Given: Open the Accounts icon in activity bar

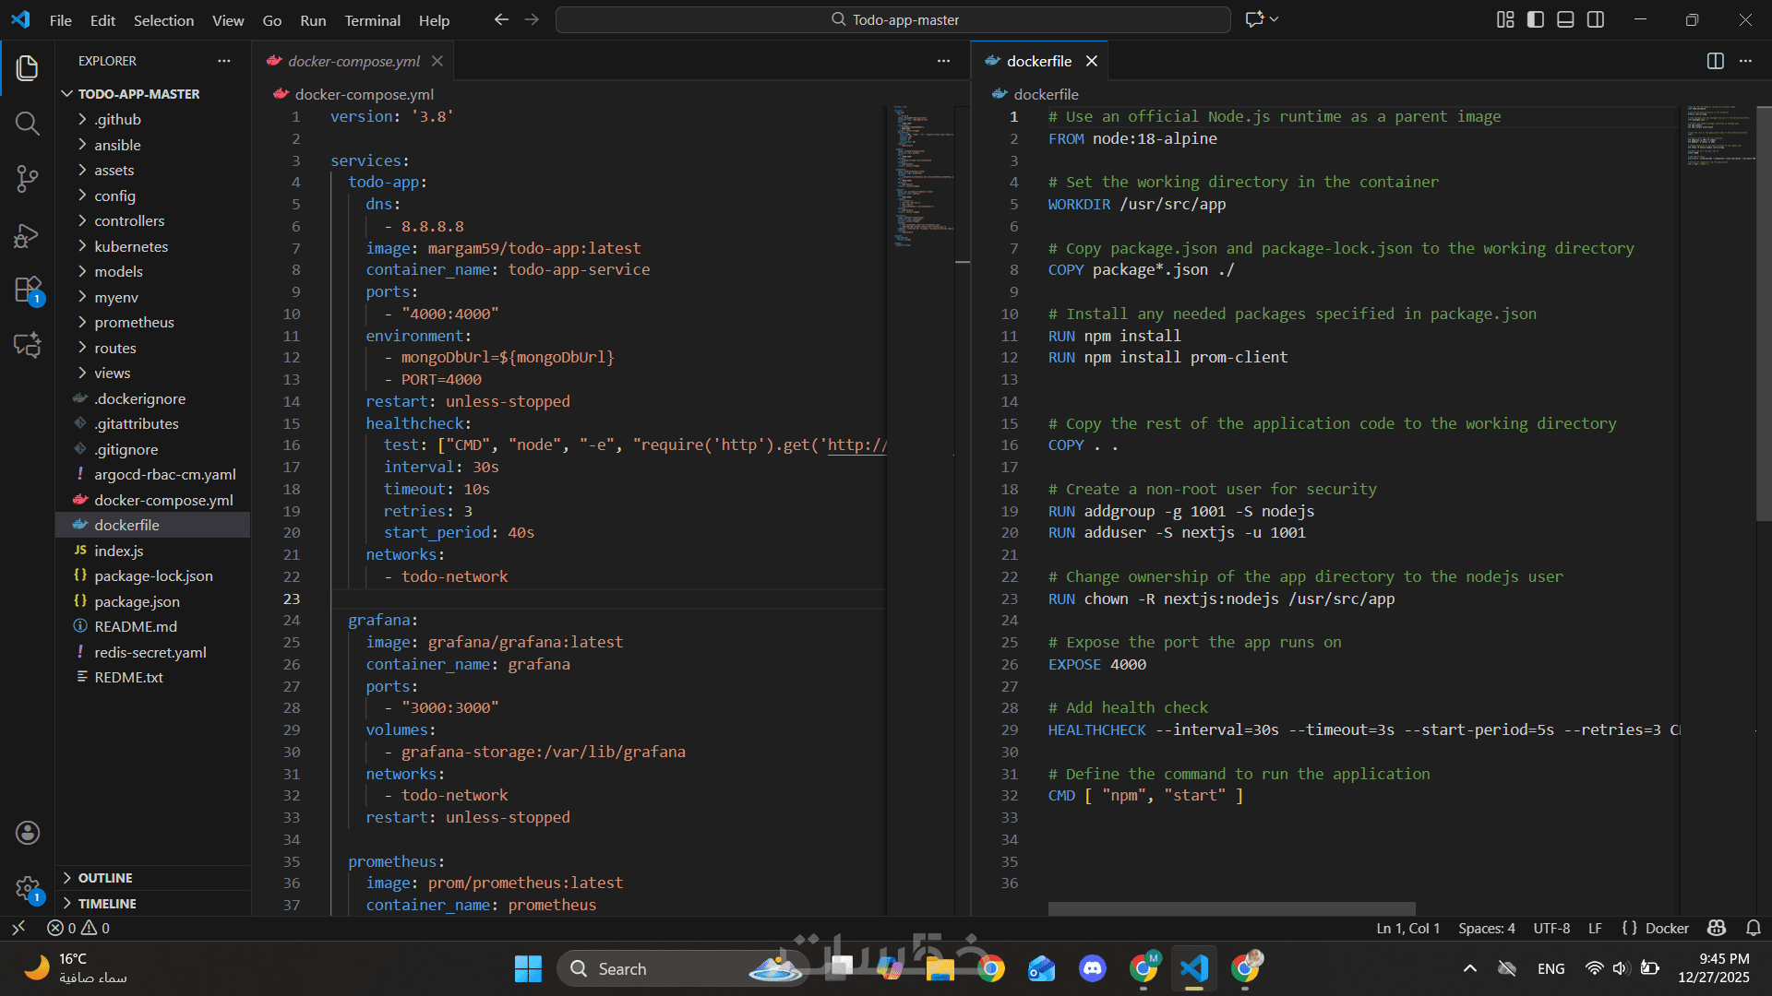Looking at the screenshot, I should pos(28,833).
